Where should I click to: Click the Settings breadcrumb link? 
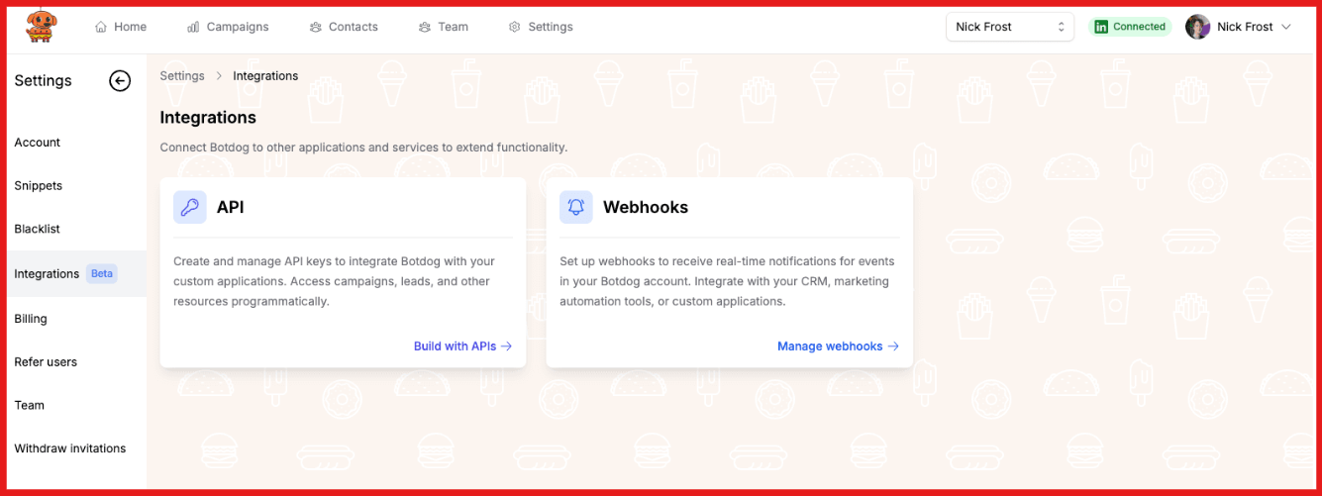(x=182, y=76)
